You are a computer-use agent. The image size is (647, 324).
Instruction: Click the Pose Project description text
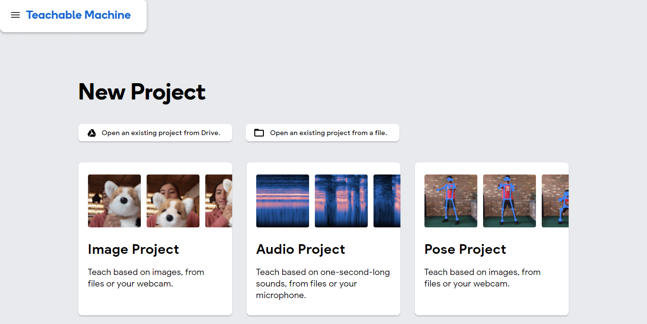click(x=483, y=278)
